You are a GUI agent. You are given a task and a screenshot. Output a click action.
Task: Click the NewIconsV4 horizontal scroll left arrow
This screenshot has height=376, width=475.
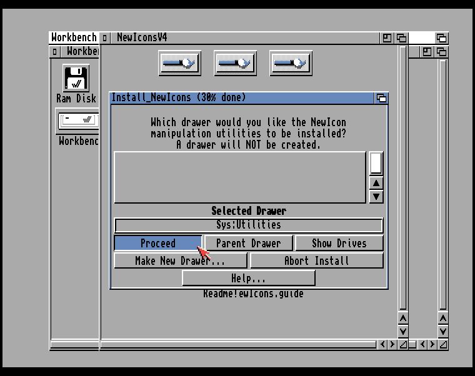pyautogui.click(x=382, y=344)
